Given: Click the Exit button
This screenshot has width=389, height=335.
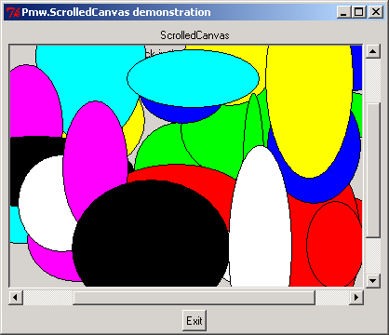Looking at the screenshot, I should pyautogui.click(x=194, y=320).
